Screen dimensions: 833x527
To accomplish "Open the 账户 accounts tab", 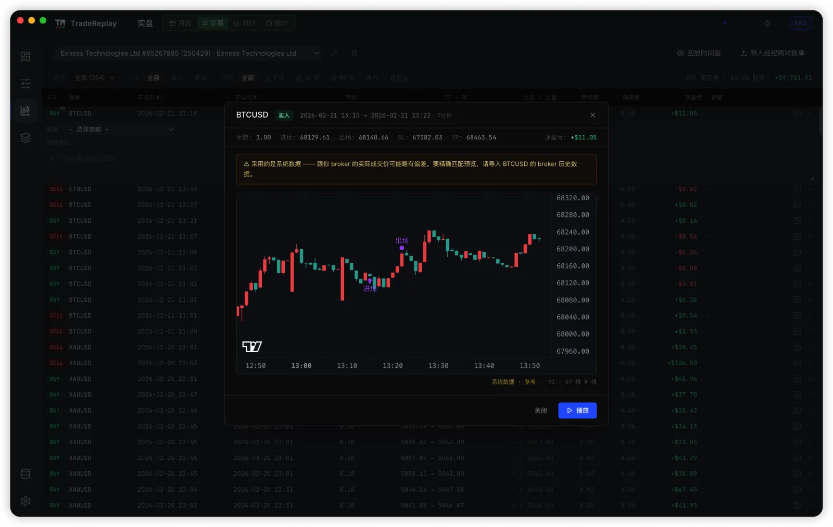I will [277, 23].
